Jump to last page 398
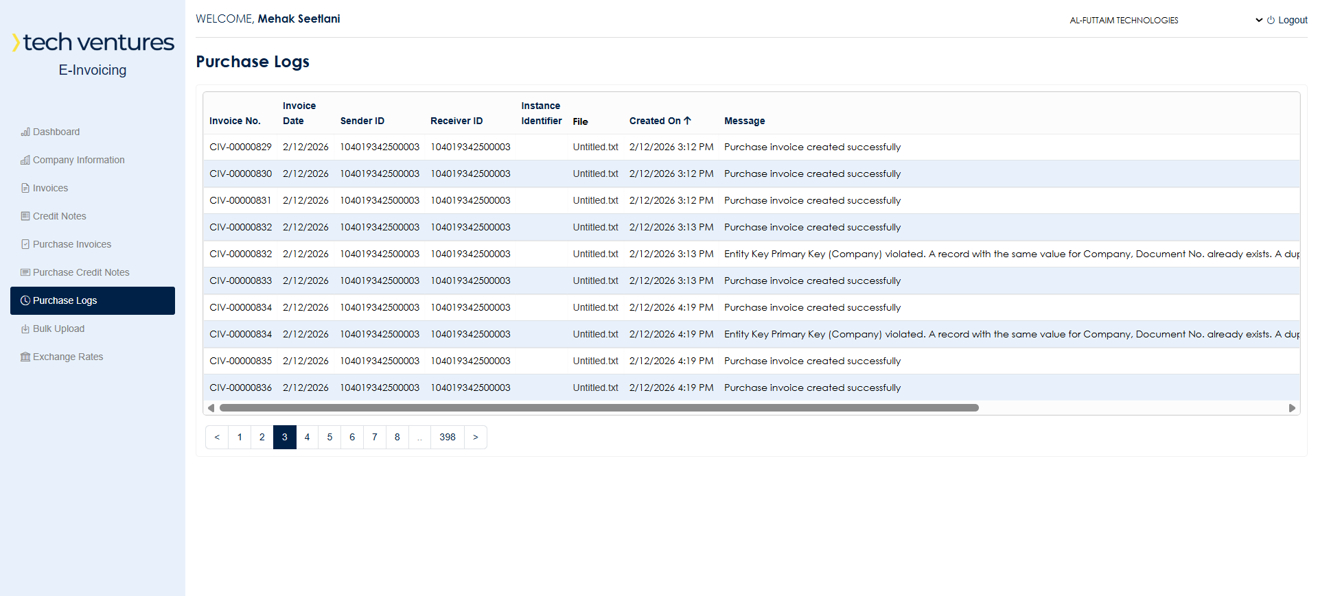Viewport: 1318px width, 596px height. (448, 438)
